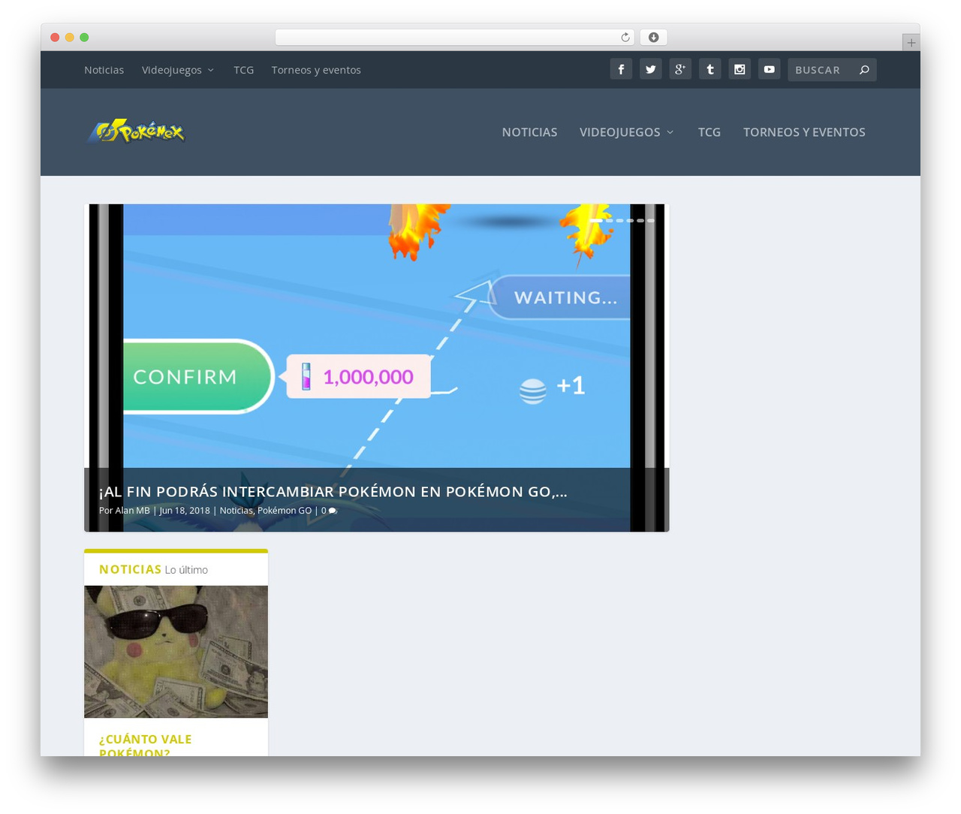Select TCG in main navigation

point(709,132)
